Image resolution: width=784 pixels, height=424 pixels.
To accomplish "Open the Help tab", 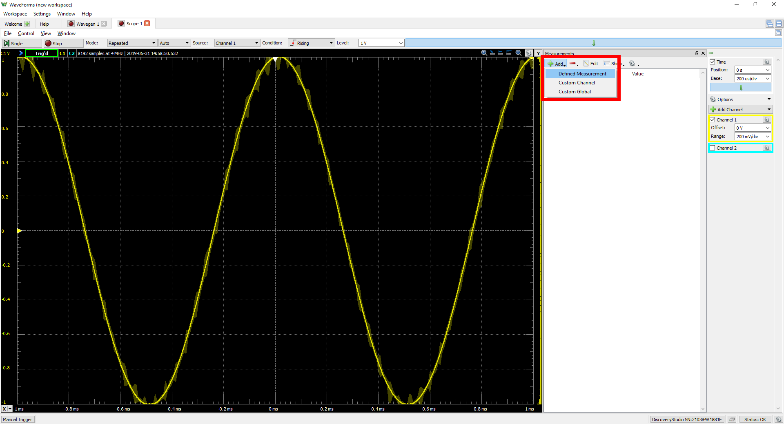I will [45, 24].
